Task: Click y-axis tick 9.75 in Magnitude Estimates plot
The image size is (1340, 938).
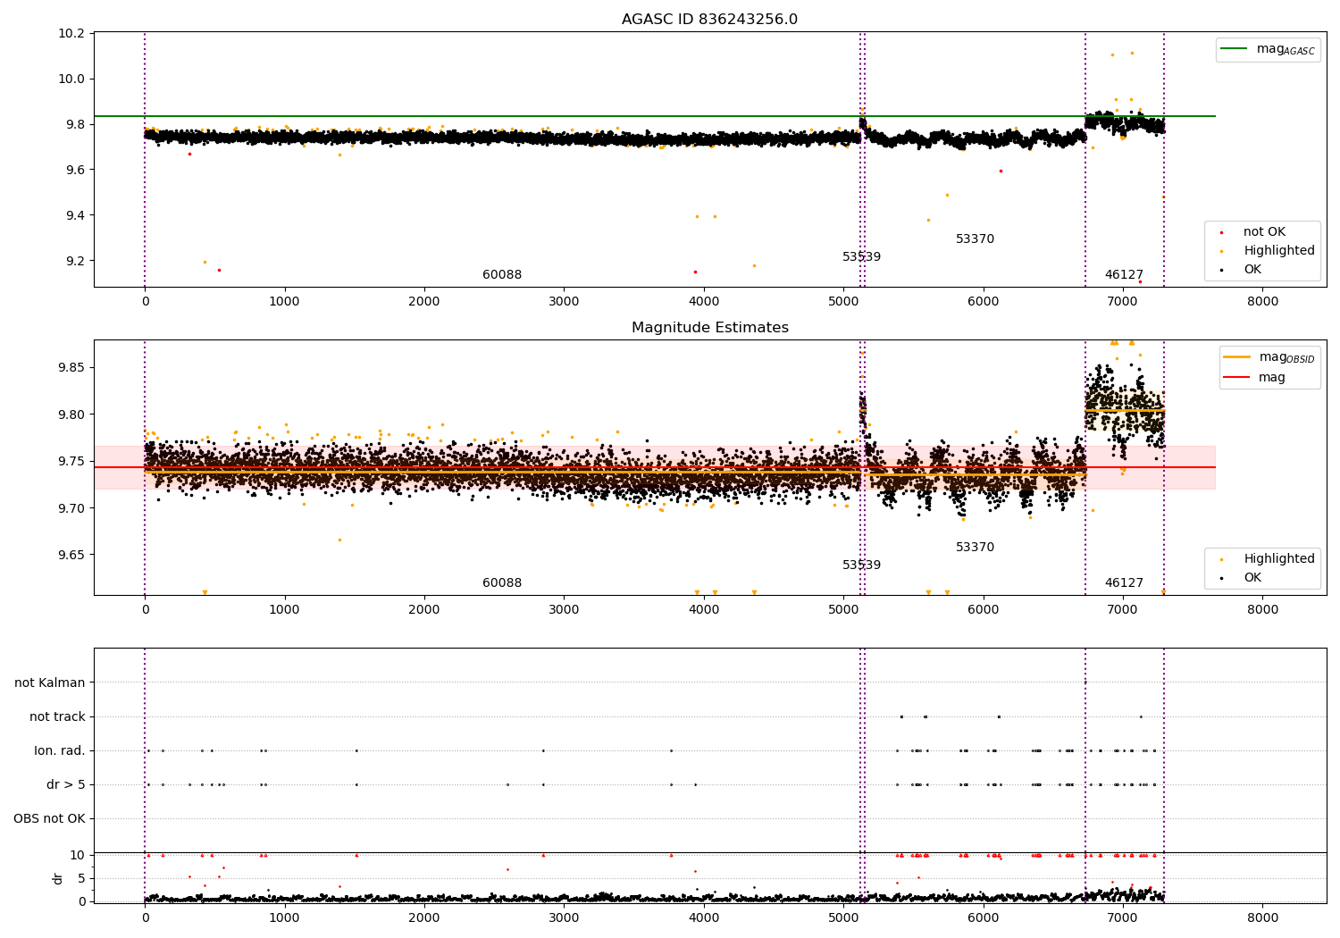Action: 72,462
